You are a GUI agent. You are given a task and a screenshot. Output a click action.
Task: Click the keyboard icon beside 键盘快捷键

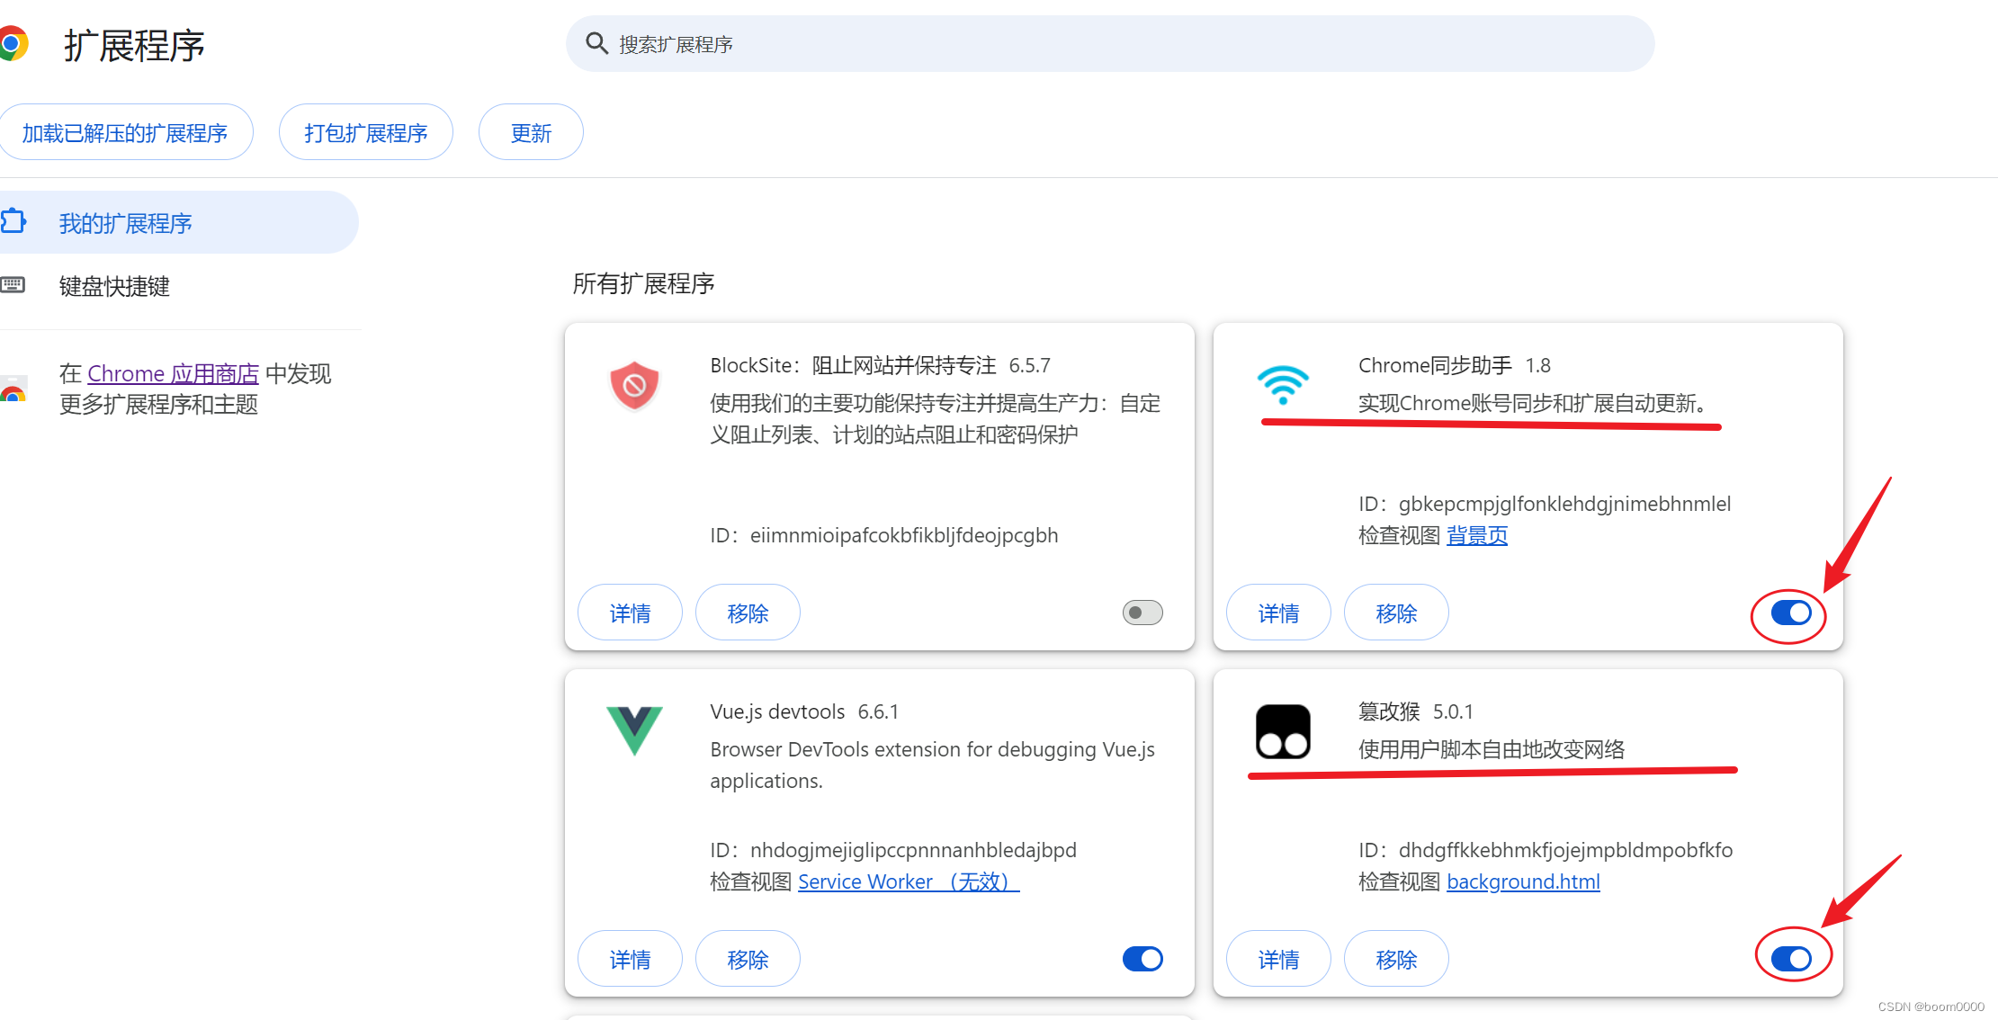(13, 285)
